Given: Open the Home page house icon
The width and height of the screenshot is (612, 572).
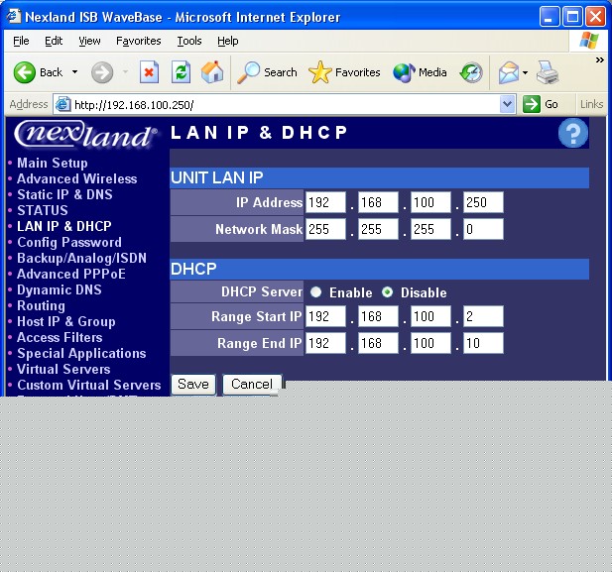Looking at the screenshot, I should click(x=212, y=72).
